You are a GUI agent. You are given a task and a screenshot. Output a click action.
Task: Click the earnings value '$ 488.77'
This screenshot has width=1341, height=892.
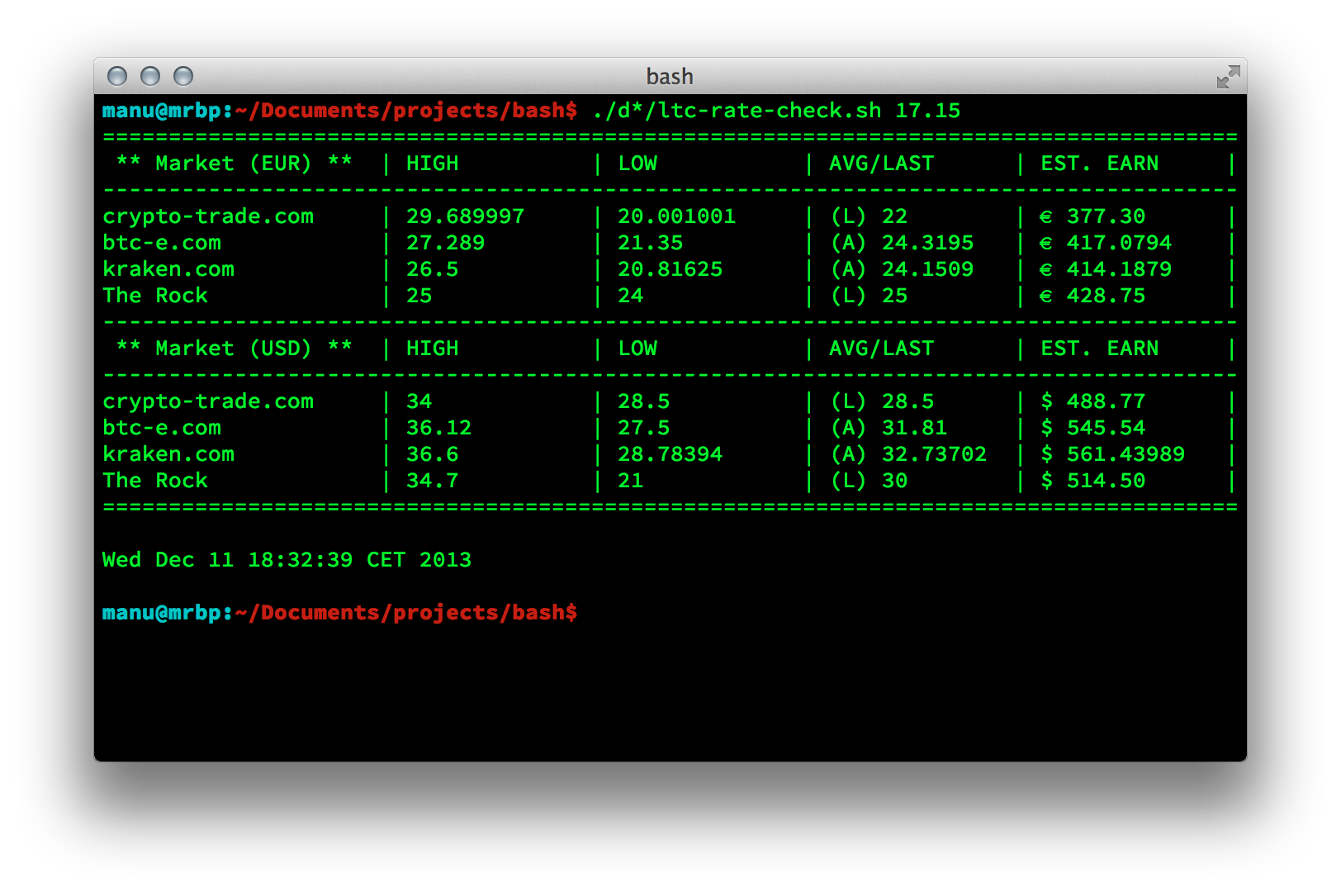[x=1092, y=401]
